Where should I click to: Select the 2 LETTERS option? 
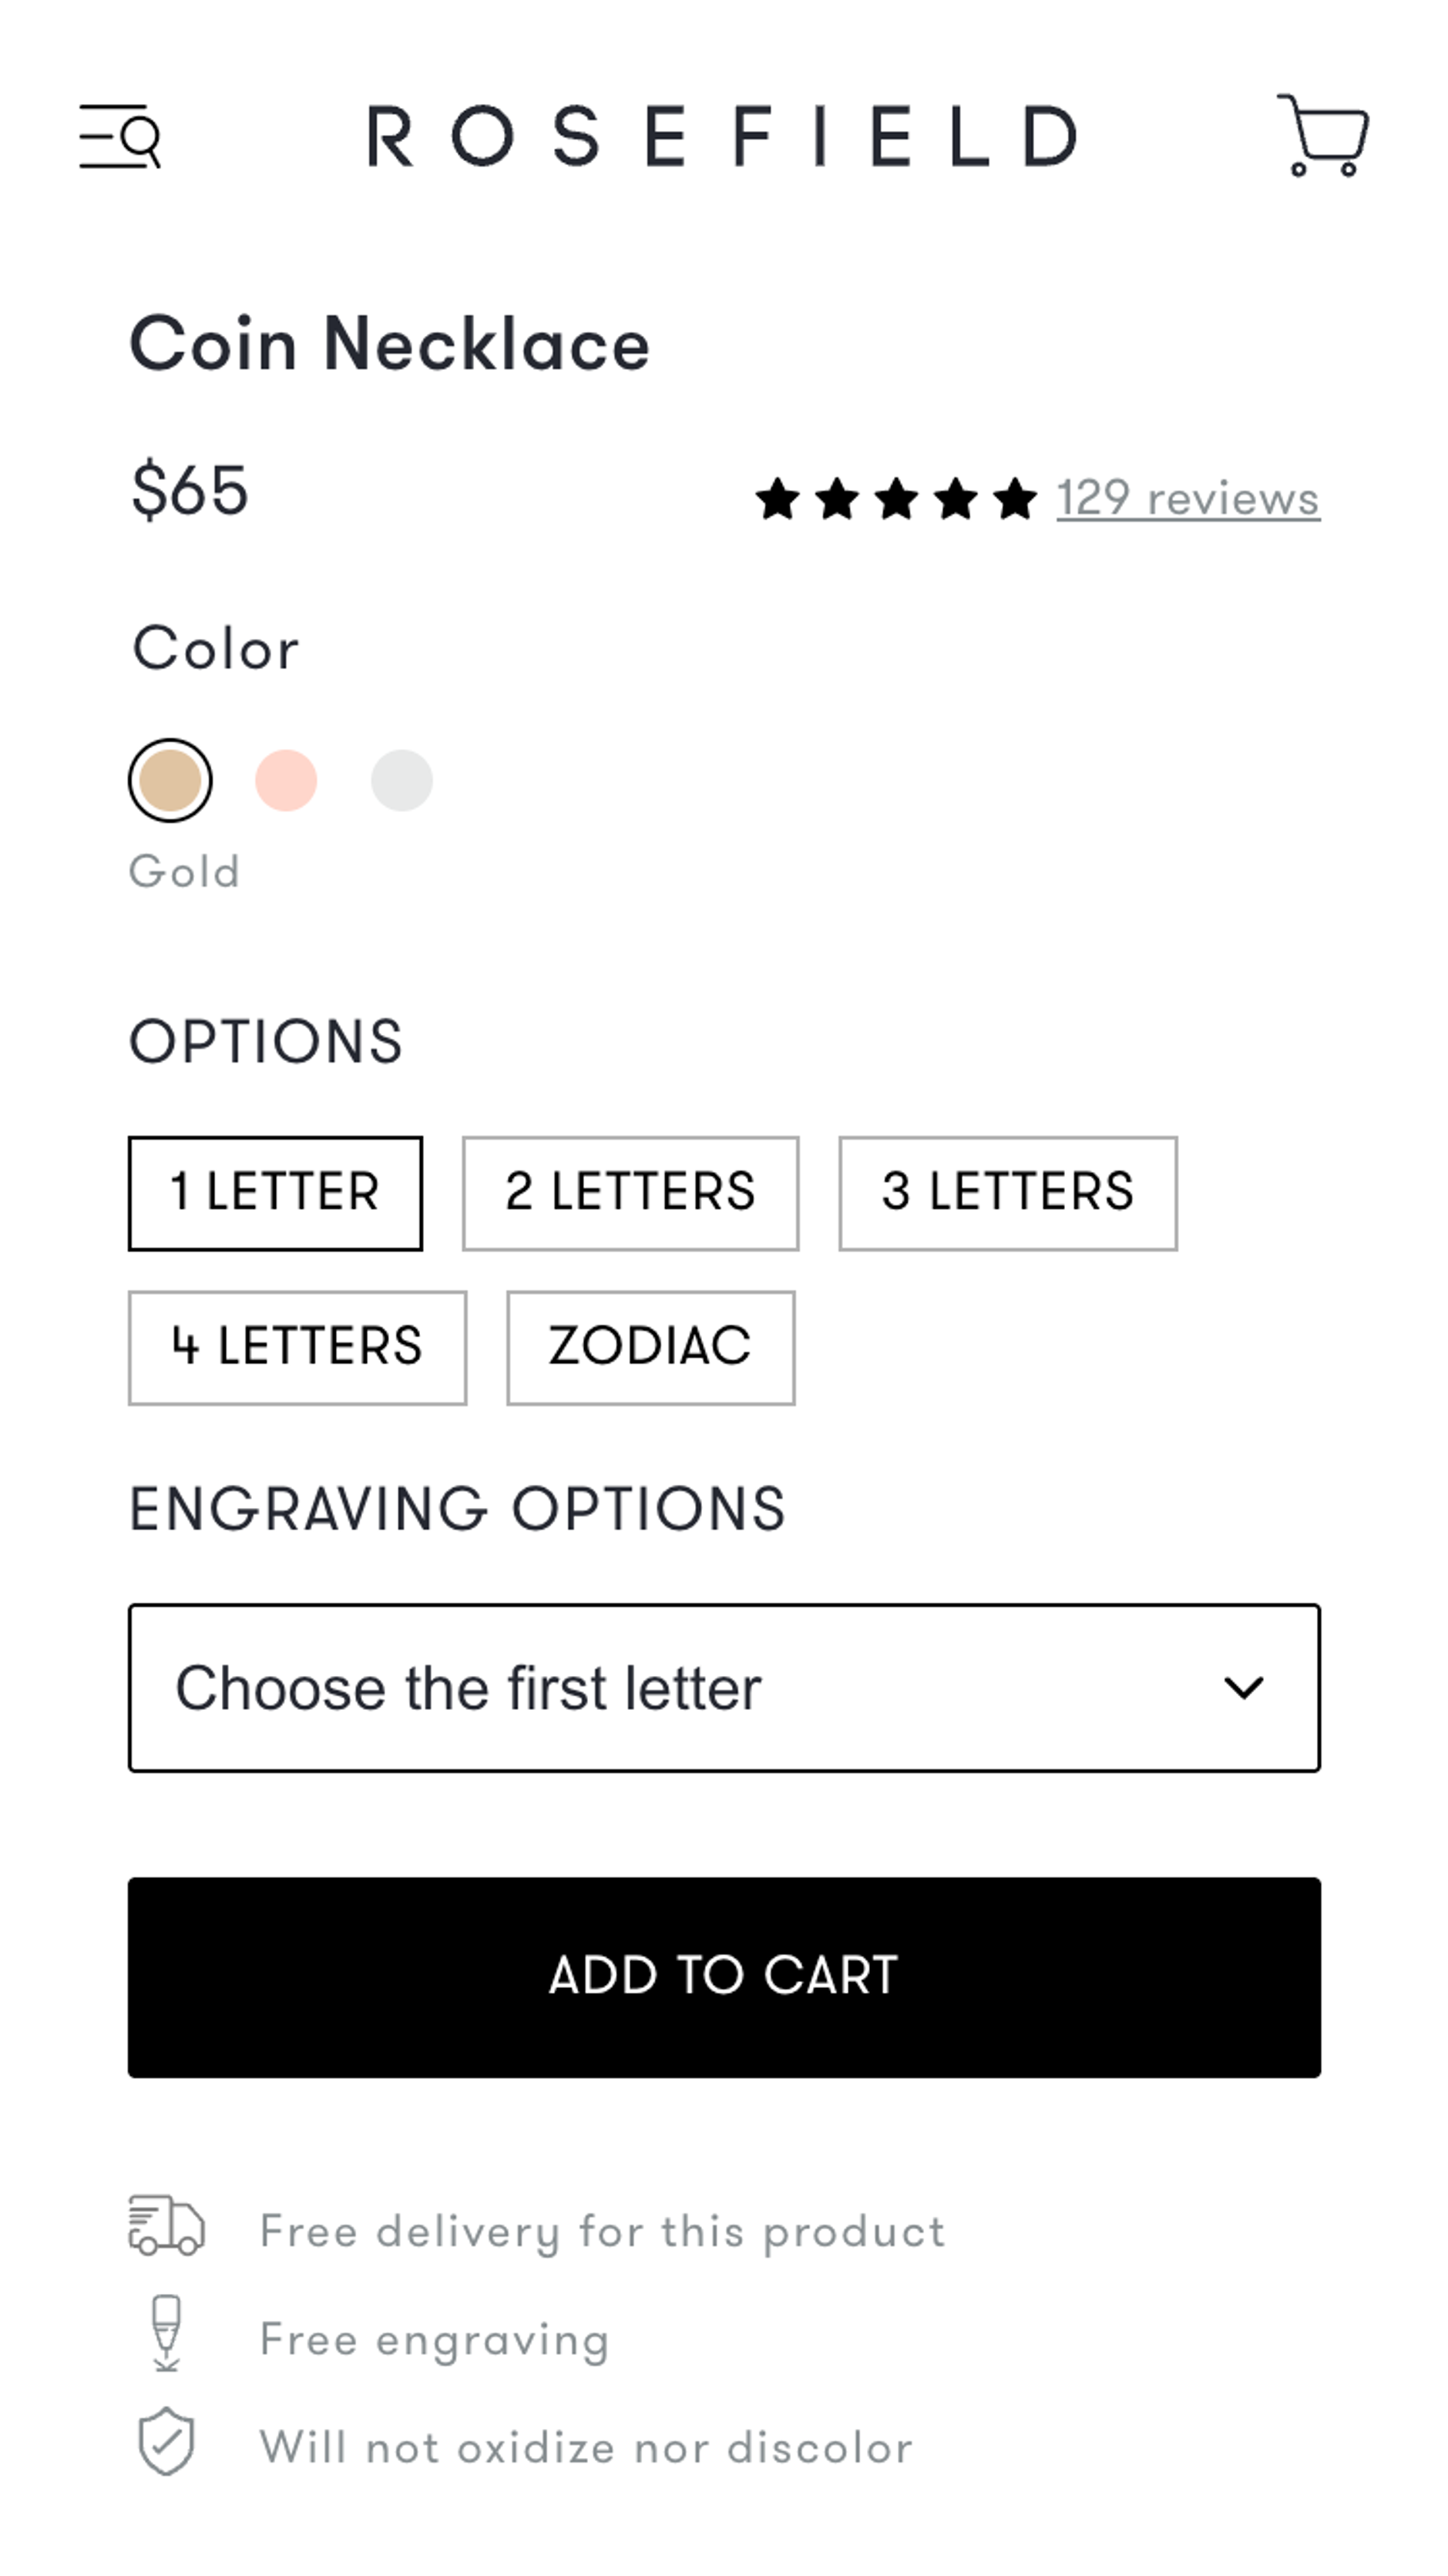[630, 1193]
